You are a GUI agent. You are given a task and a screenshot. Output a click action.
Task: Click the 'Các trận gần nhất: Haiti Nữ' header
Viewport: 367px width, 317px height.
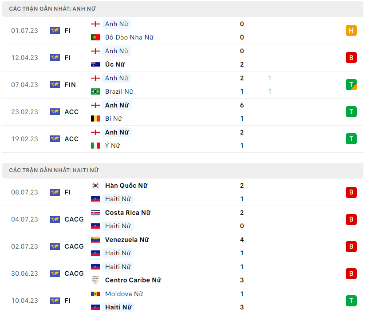point(54,170)
